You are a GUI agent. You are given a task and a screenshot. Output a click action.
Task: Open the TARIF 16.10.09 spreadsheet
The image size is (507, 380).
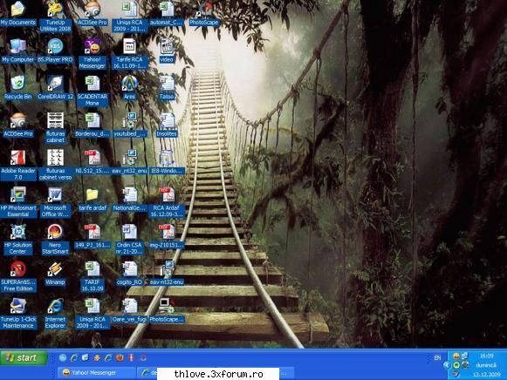(92, 276)
